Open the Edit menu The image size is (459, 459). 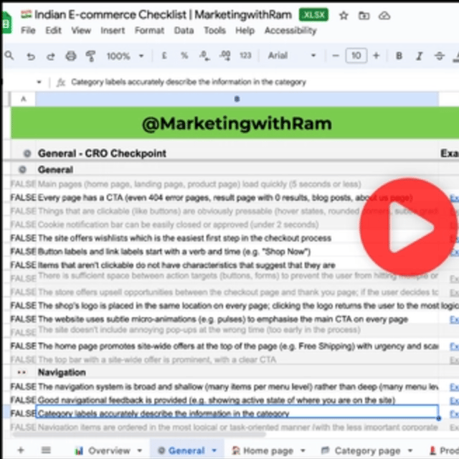[53, 30]
